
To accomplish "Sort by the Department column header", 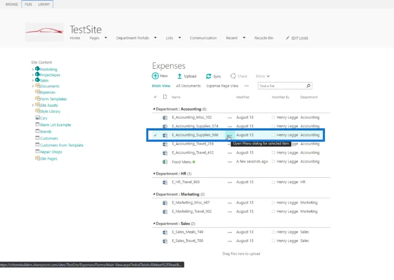I will [x=309, y=97].
